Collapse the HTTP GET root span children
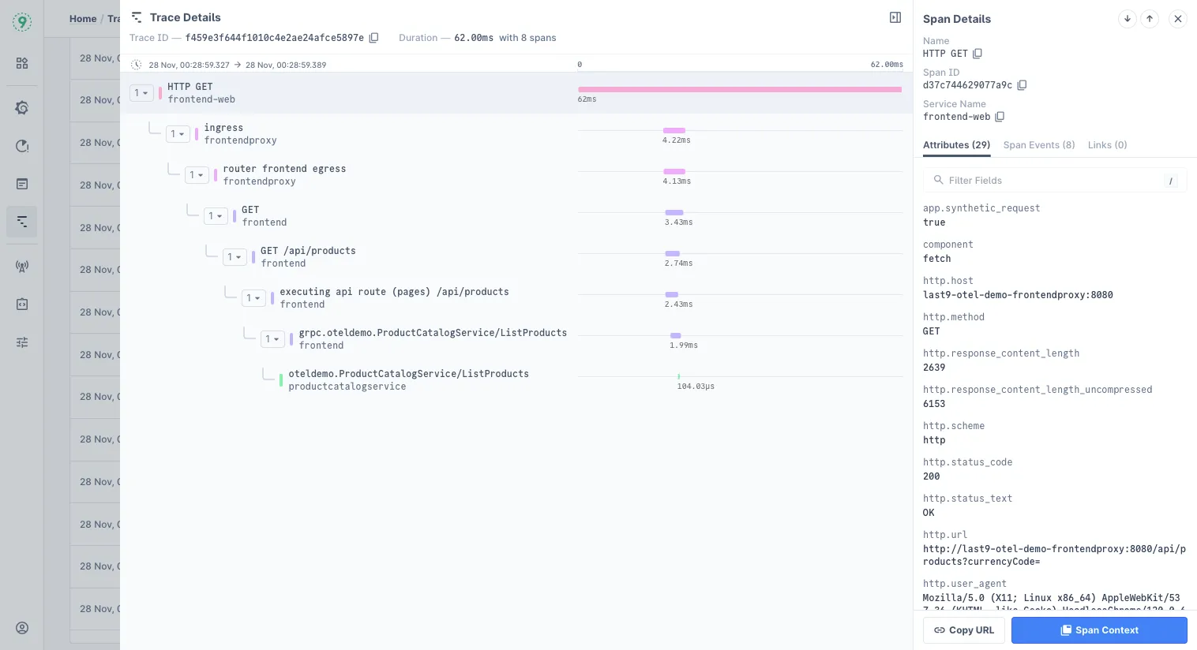 [141, 93]
